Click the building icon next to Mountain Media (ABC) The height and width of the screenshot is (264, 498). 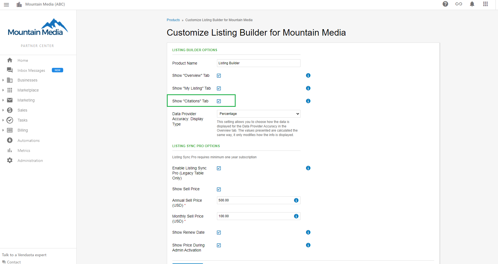pos(19,4)
